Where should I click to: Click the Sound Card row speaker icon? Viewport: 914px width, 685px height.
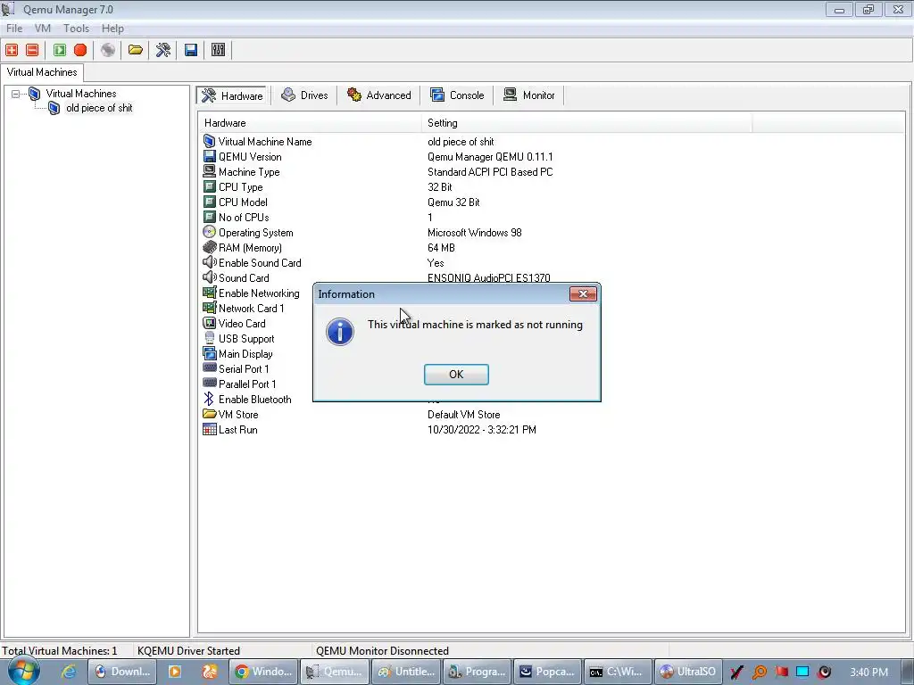[209, 278]
